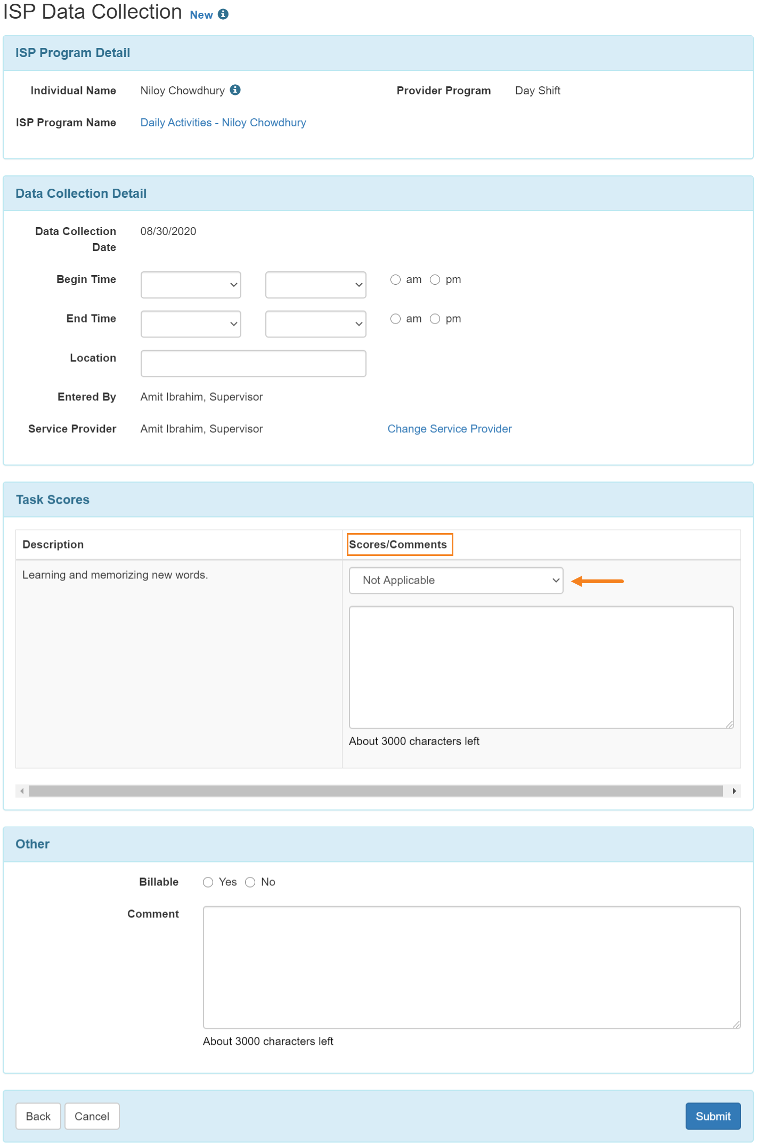Click the Submit button
The image size is (757, 1145).
[x=713, y=1116]
